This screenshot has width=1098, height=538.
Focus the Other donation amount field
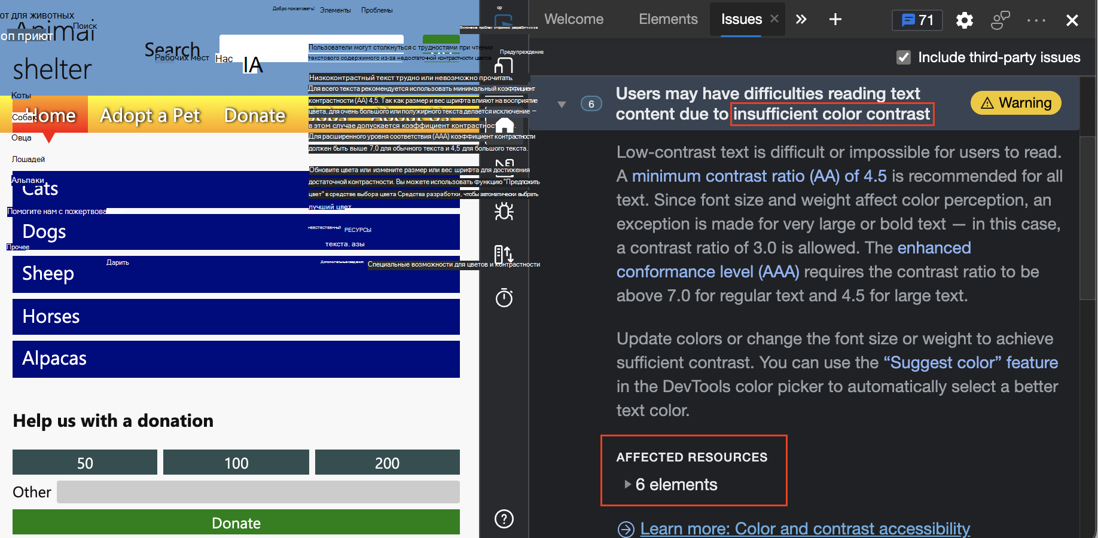pos(258,492)
